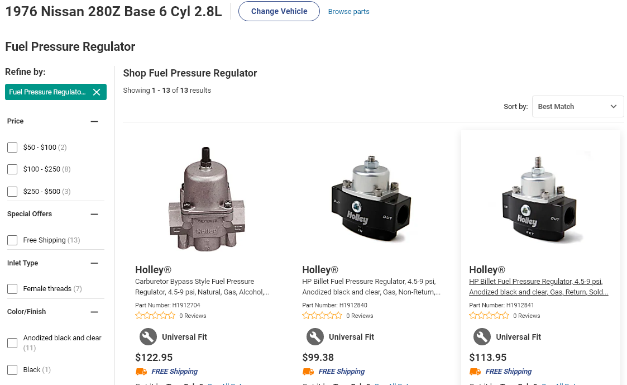The image size is (627, 385).
Task: Open the Carburetor Bypass Style regulator image
Action: click(207, 199)
